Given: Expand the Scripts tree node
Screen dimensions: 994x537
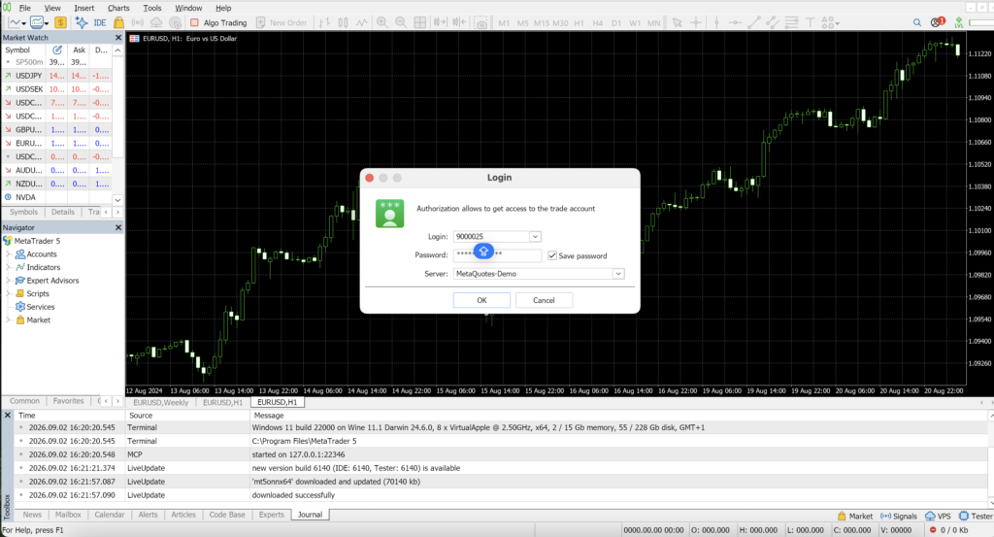Looking at the screenshot, I should point(8,294).
